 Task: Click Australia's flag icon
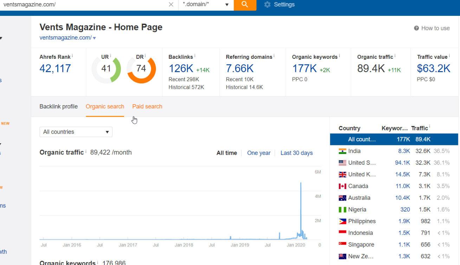343,198
